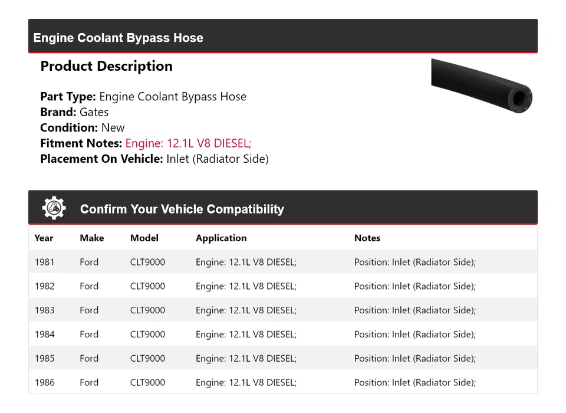
Task: Click the Engine Coolant Bypass Hose header
Action: (119, 38)
